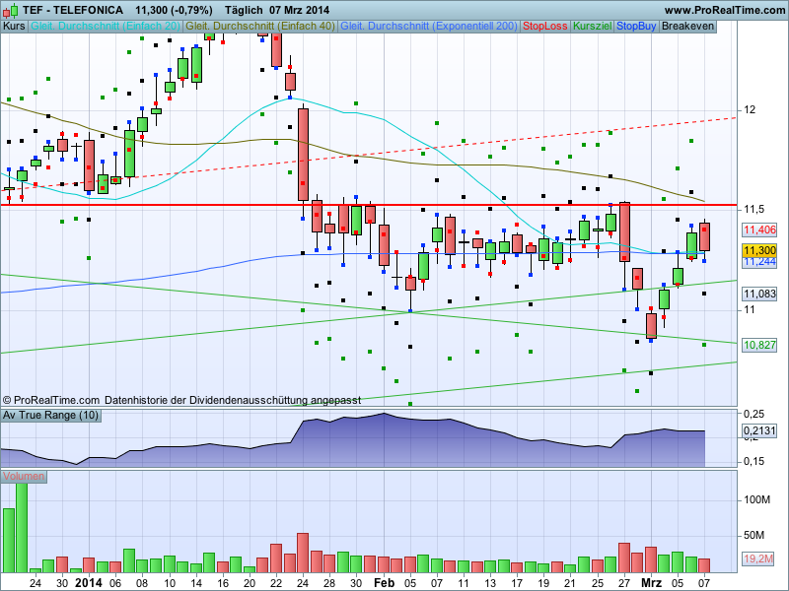Click the green 10,827 price tag
789x591 pixels.
point(759,345)
